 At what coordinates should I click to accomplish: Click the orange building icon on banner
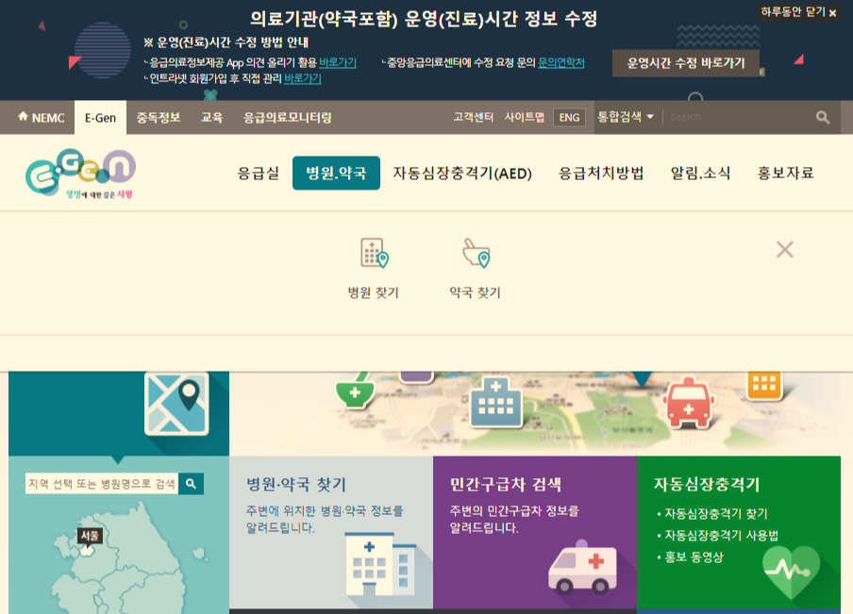pyautogui.click(x=764, y=385)
